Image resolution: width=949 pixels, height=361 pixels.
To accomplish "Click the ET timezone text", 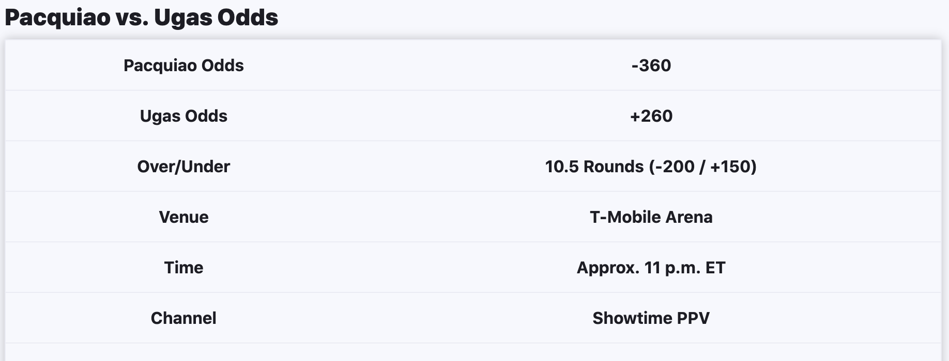I will coord(715,268).
